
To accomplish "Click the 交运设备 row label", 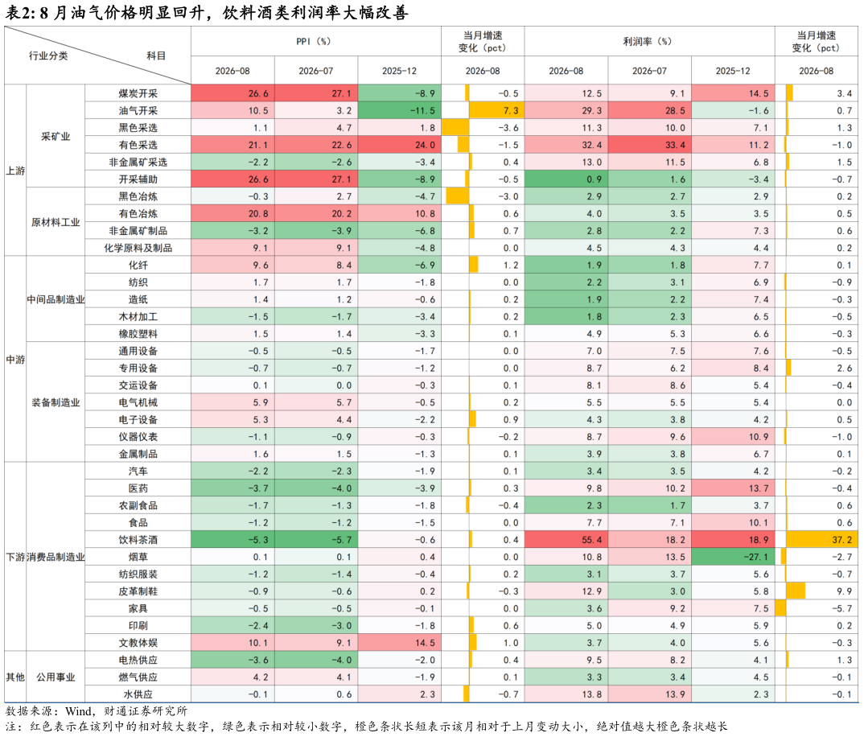I will click(x=138, y=385).
